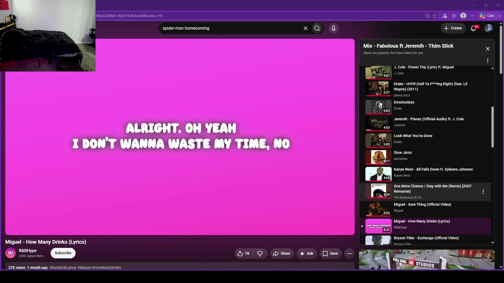Like the video with thumbs up
This screenshot has width=504, height=283.
243,254
